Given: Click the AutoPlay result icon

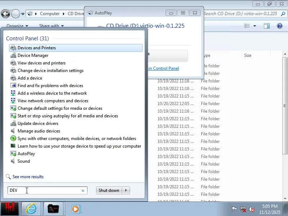Looking at the screenshot, I should coord(13,154).
